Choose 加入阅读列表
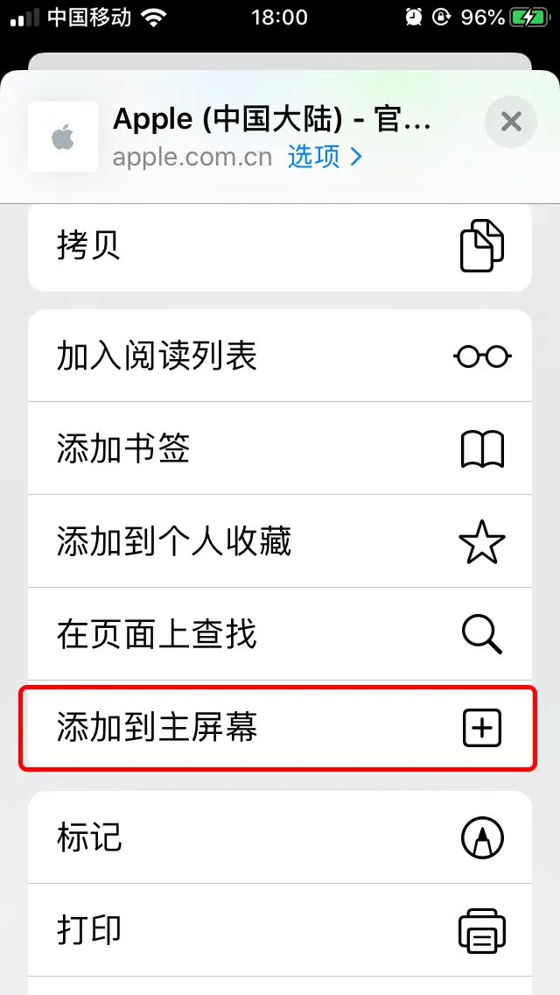 tap(280, 356)
